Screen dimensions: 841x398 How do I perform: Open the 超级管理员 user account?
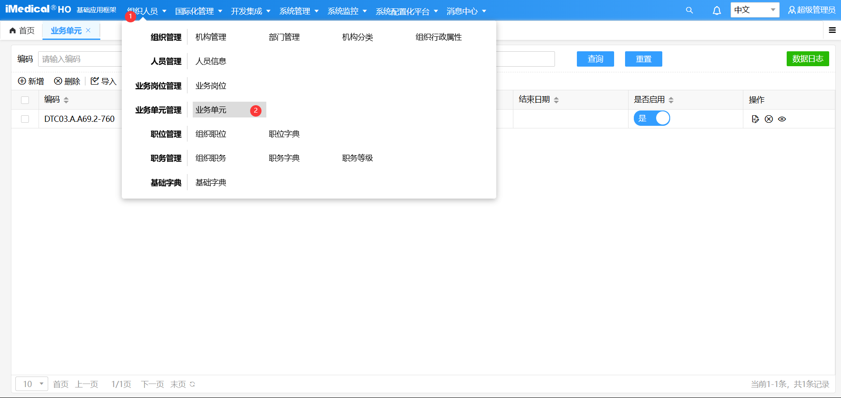(812, 10)
